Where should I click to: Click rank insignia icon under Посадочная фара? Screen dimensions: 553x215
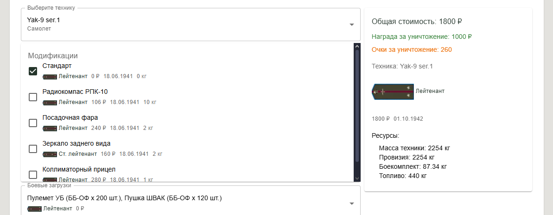click(50, 128)
